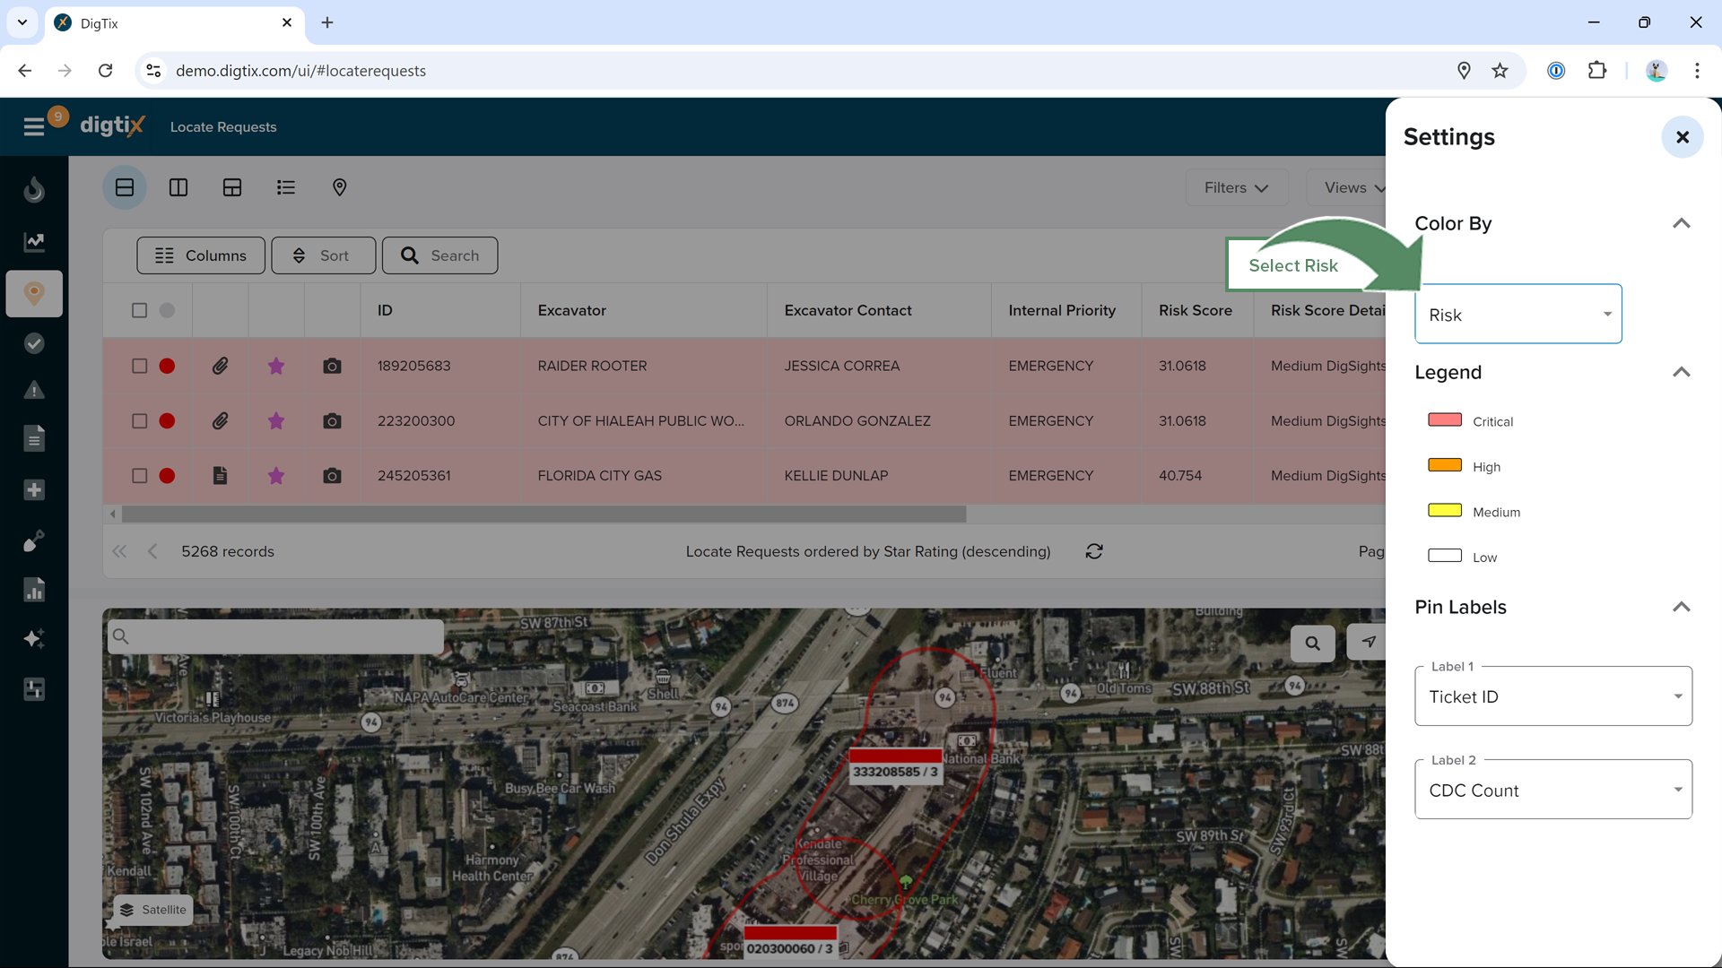Image resolution: width=1722 pixels, height=968 pixels.
Task: Tick checkbox for FLORIDA CITY GAS row
Action: coord(139,476)
